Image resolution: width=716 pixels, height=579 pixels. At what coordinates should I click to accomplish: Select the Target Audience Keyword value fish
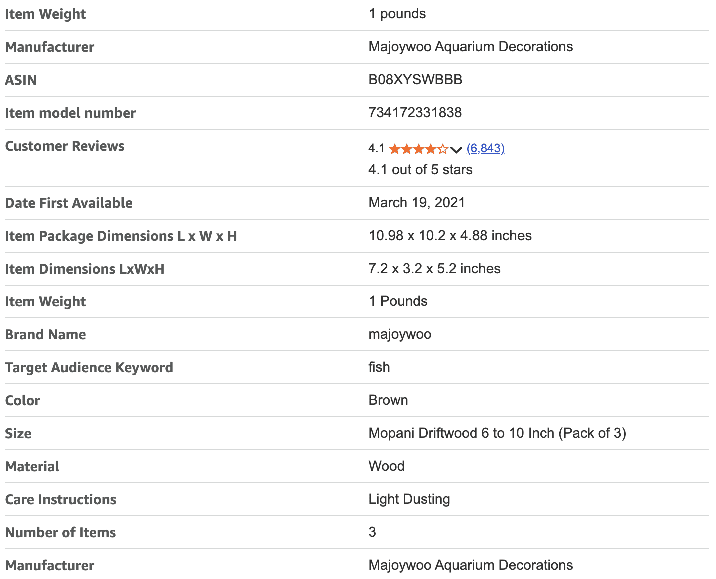point(379,367)
